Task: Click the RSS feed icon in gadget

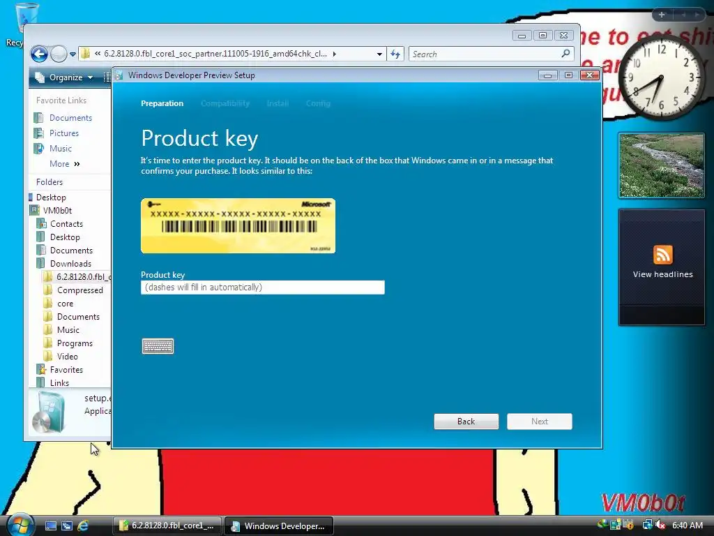Action: [662, 255]
